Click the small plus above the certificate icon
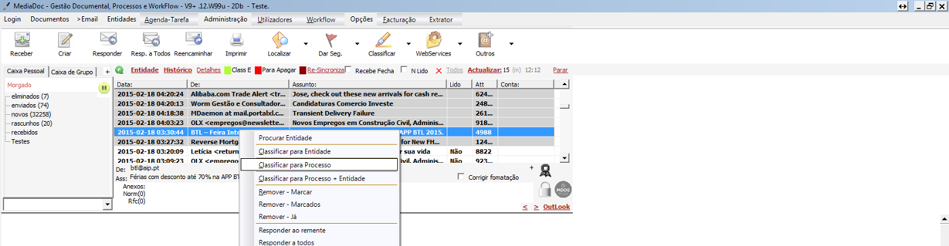The image size is (949, 246). tap(531, 167)
